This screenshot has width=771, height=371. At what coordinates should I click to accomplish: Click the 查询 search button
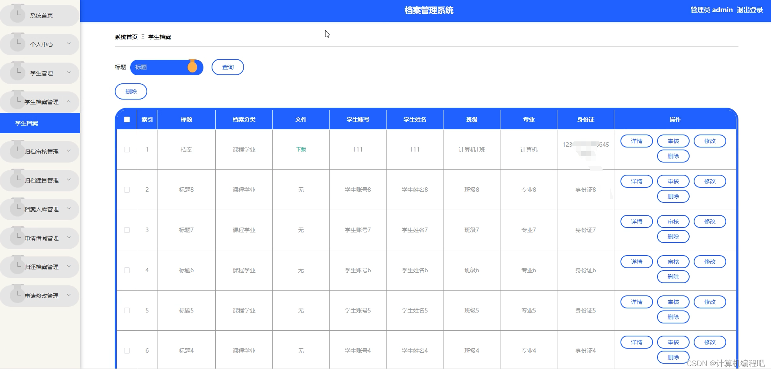pyautogui.click(x=227, y=67)
